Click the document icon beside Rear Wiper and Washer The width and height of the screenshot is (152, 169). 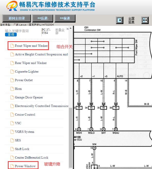coord(12,63)
